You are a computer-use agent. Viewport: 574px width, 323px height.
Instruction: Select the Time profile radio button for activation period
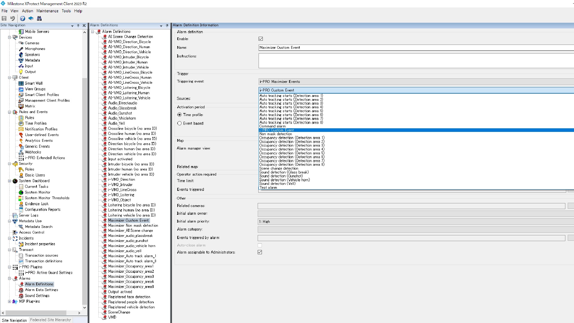tap(179, 114)
